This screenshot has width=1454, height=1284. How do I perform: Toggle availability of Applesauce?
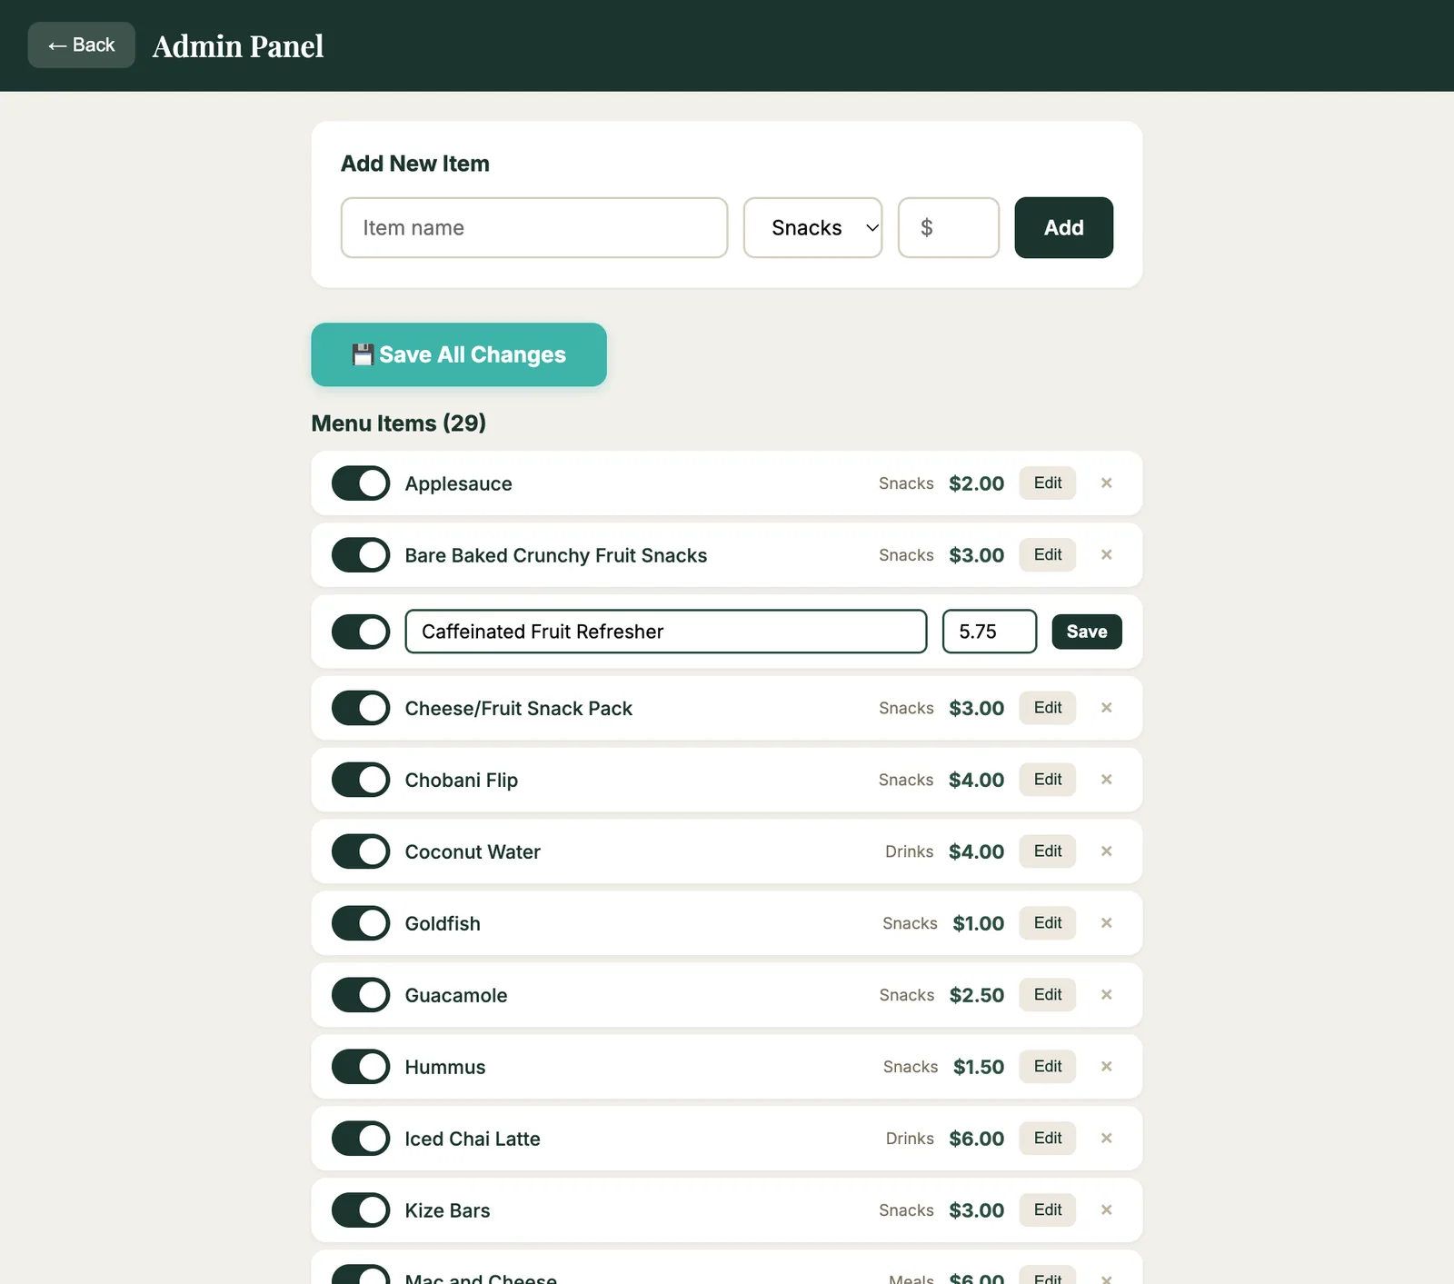(x=361, y=483)
